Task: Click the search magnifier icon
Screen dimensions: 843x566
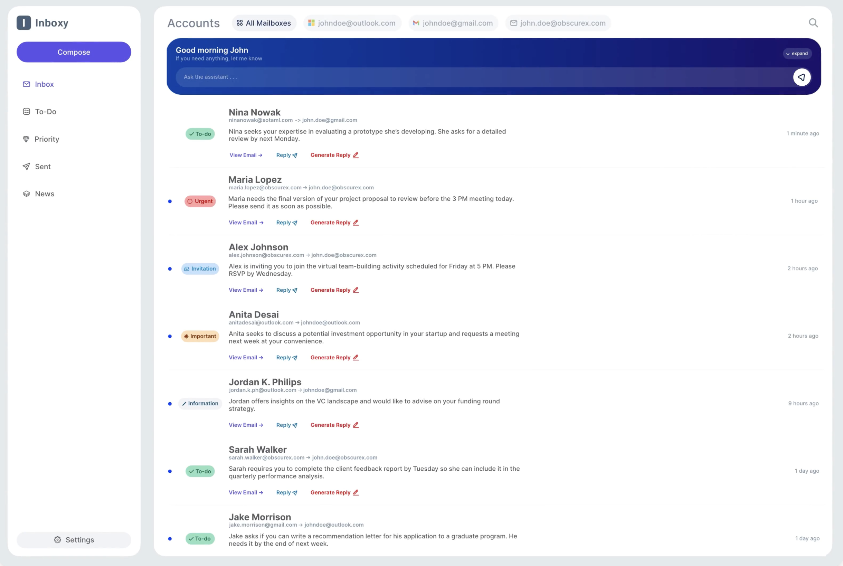Action: pyautogui.click(x=813, y=23)
